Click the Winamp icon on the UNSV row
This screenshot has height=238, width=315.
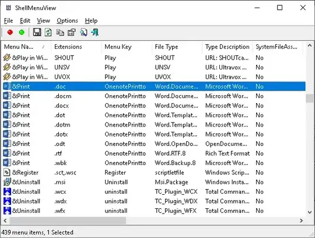point(7,67)
